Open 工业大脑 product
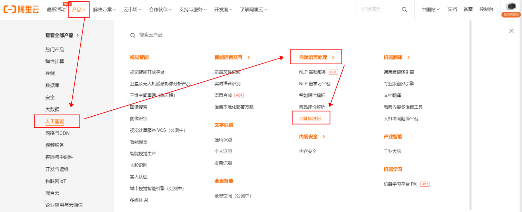Viewport: 522px width, 212px height. tap(392, 151)
